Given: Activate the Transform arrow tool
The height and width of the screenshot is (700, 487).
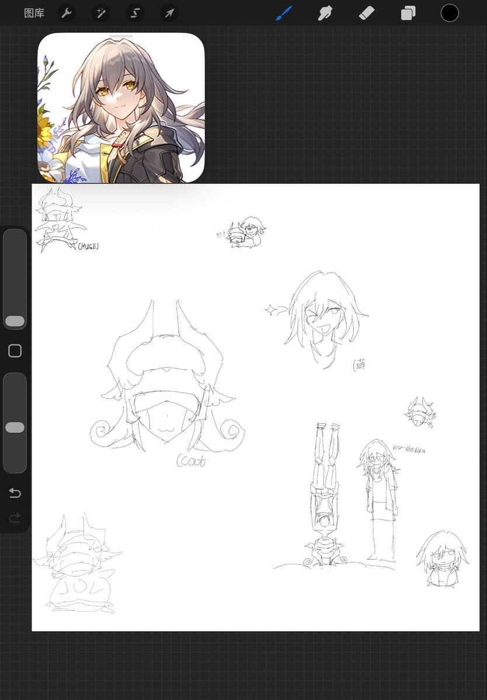Looking at the screenshot, I should click(x=169, y=13).
